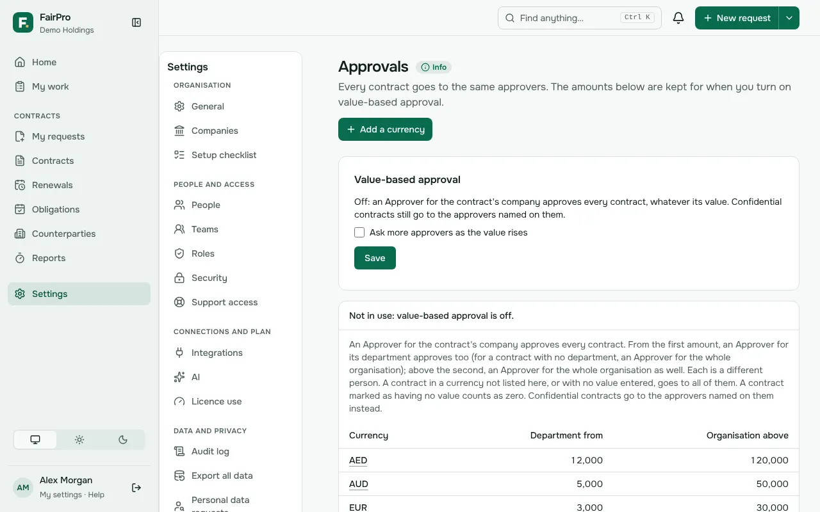This screenshot has width=820, height=512.
Task: Open Obligations in sidebar
Action: point(79,209)
